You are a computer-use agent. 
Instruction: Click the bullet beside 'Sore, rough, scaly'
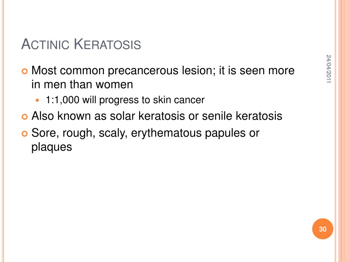[x=25, y=134]
